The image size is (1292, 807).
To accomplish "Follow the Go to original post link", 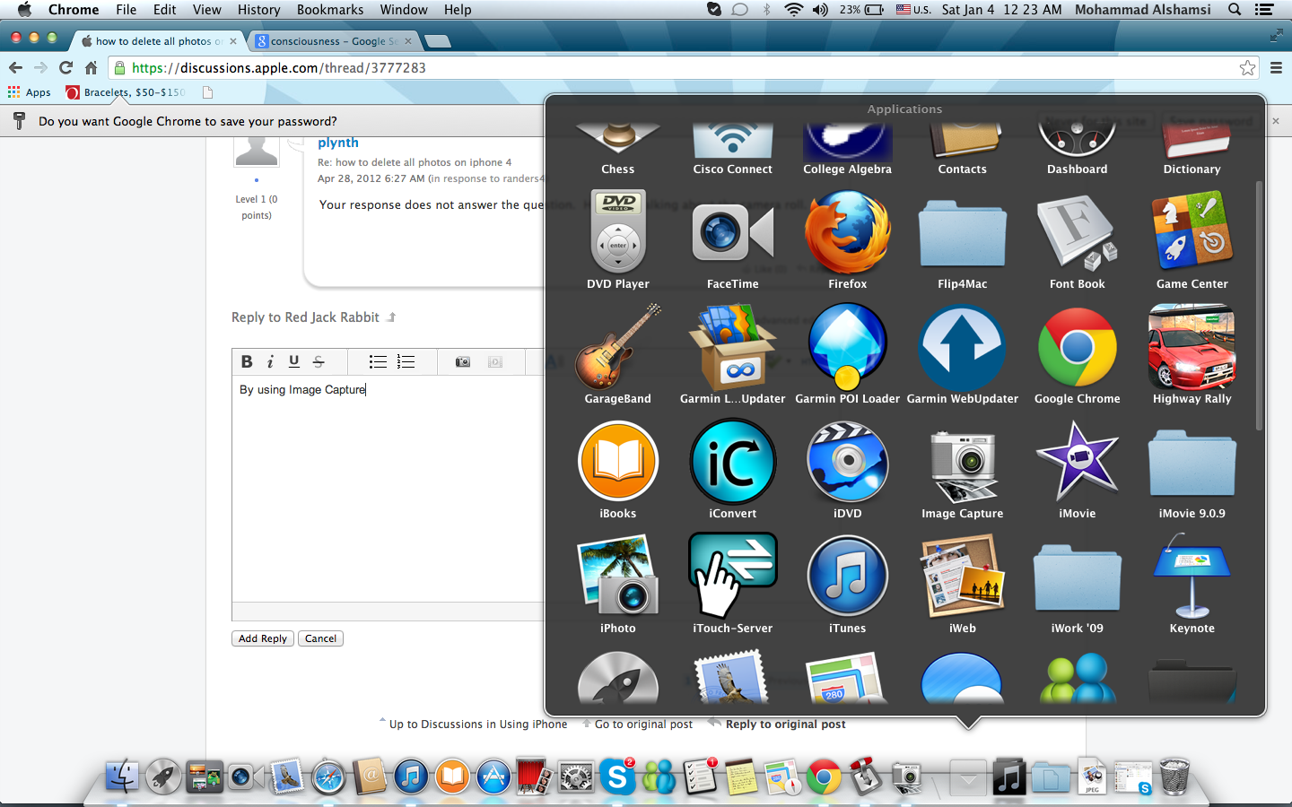I will [x=643, y=725].
